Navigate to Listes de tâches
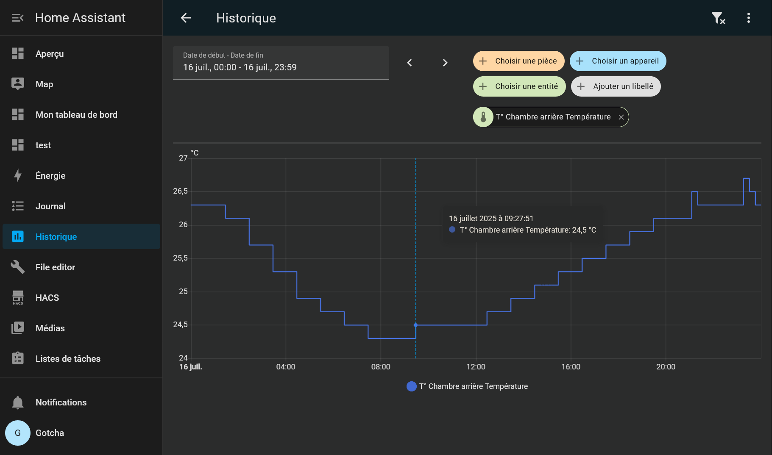This screenshot has height=455, width=772. (68, 359)
